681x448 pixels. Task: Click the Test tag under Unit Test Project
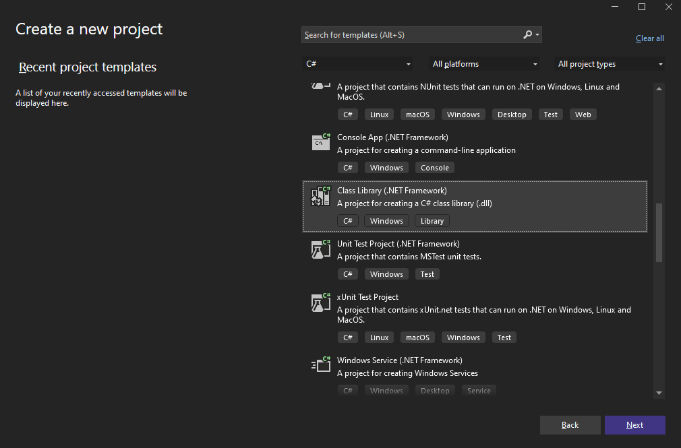427,274
